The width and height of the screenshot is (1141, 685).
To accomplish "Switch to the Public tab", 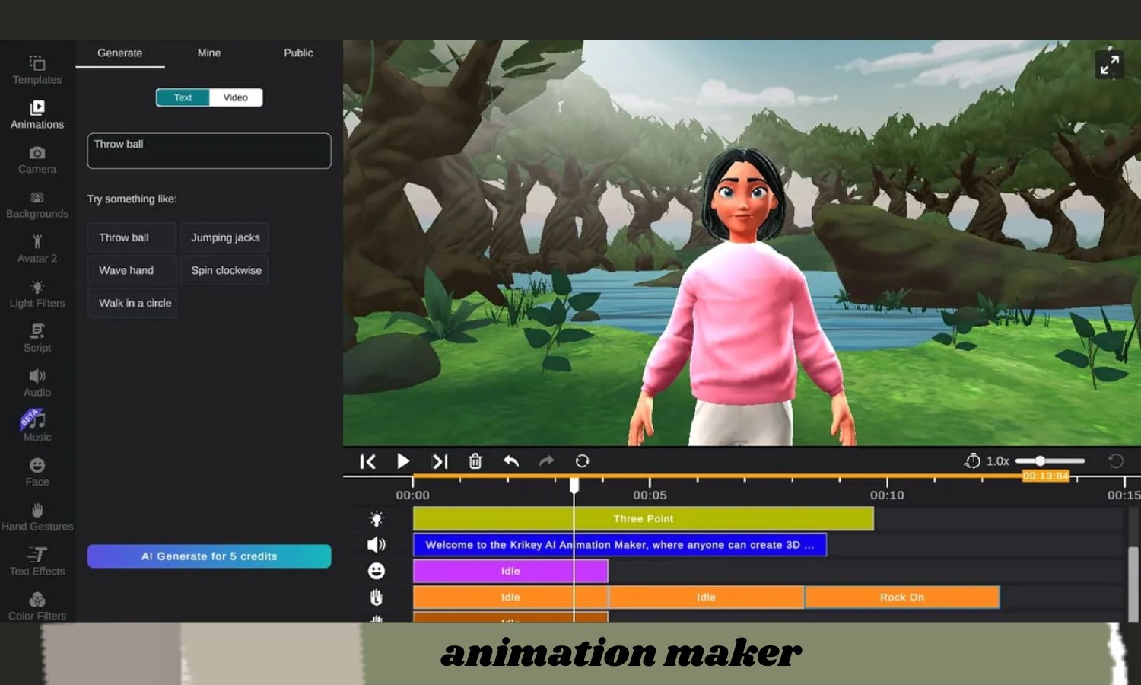I will [298, 53].
